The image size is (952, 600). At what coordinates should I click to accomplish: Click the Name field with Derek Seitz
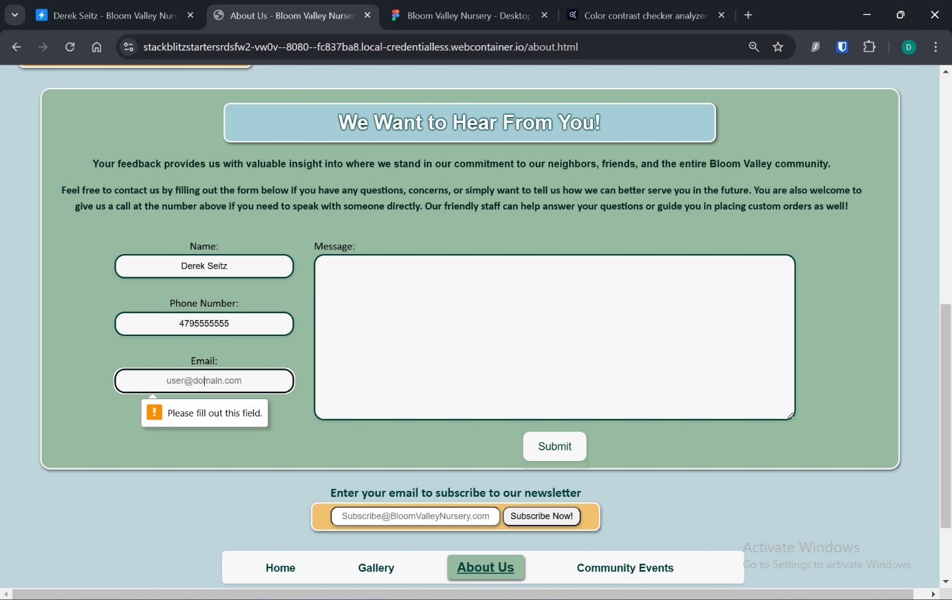pos(204,266)
